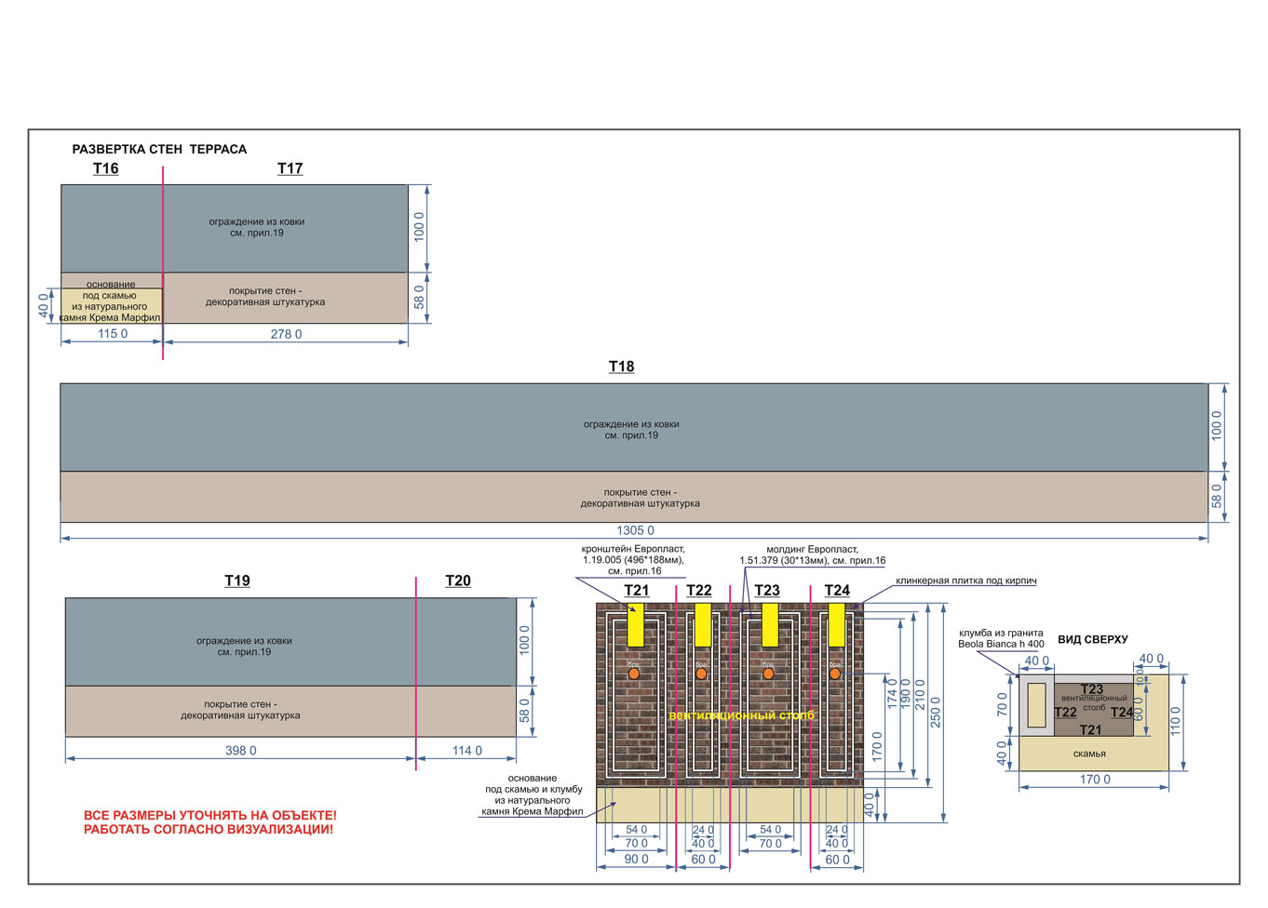1268x908 pixels.
Task: Click the 398 0 dimension under wall T19
Action: [240, 751]
